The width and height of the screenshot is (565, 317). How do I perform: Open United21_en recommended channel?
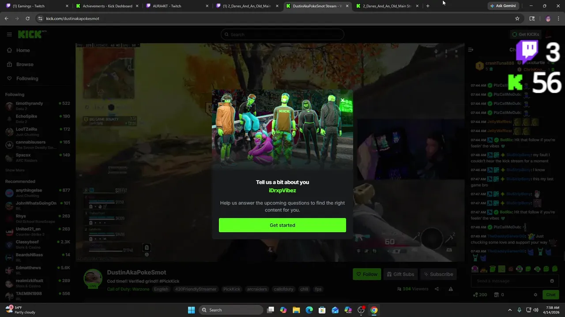click(38, 232)
